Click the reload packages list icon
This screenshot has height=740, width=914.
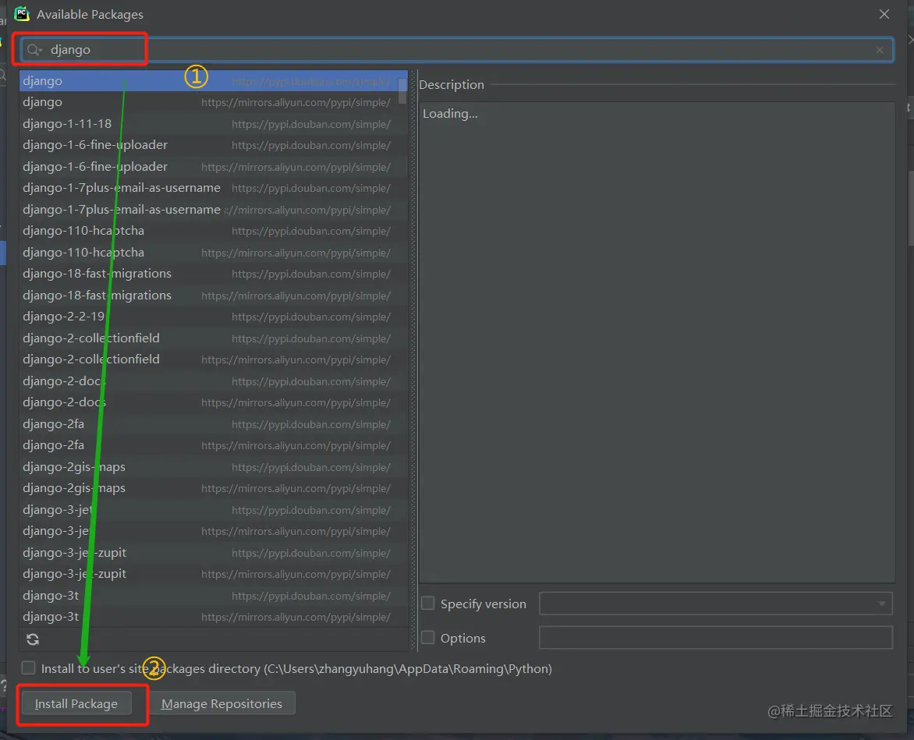(x=33, y=639)
